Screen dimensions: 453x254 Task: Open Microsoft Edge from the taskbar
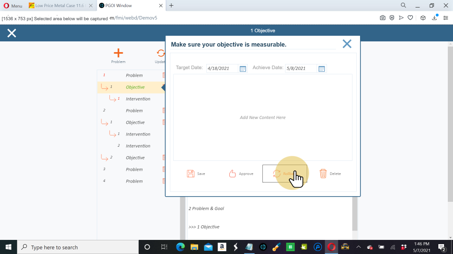pyautogui.click(x=180, y=247)
